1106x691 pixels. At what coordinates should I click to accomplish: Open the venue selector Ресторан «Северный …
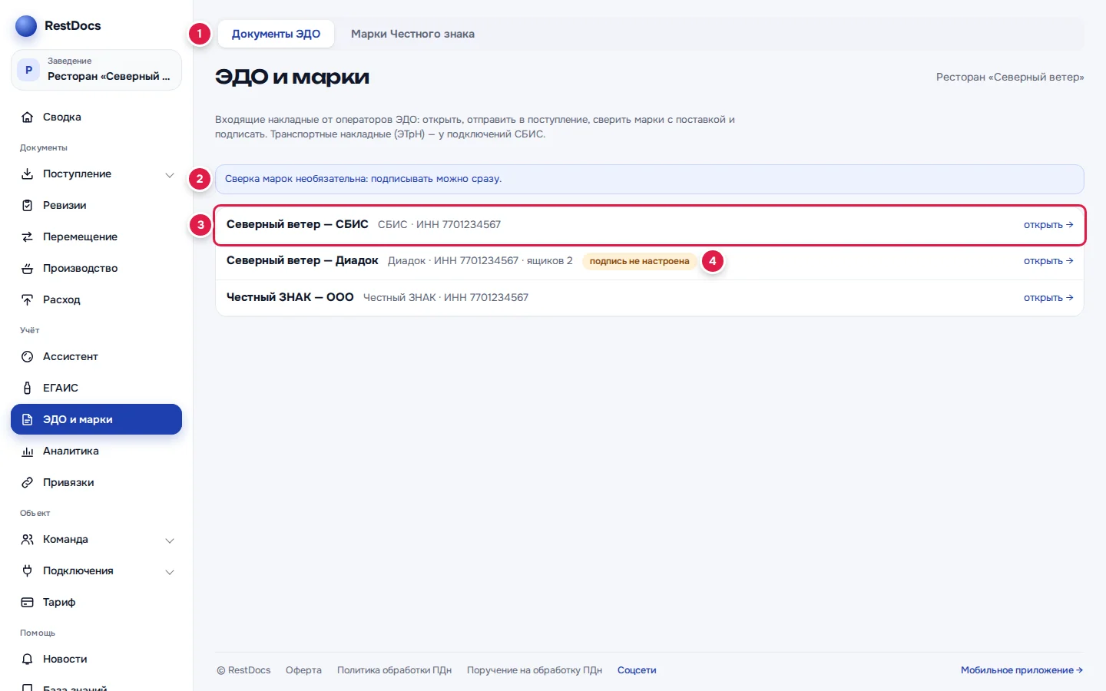point(96,70)
